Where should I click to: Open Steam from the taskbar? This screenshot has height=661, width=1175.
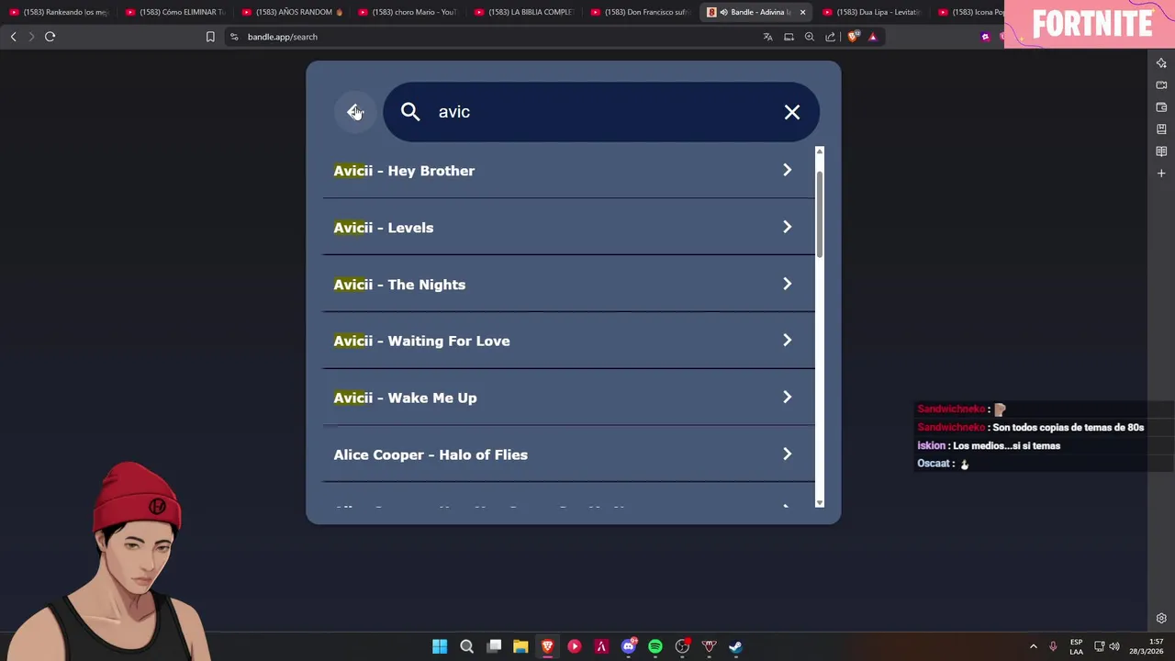[x=736, y=646]
